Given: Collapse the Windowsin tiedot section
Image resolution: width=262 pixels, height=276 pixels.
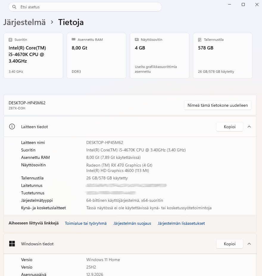Looking at the screenshot, I should coord(249,244).
